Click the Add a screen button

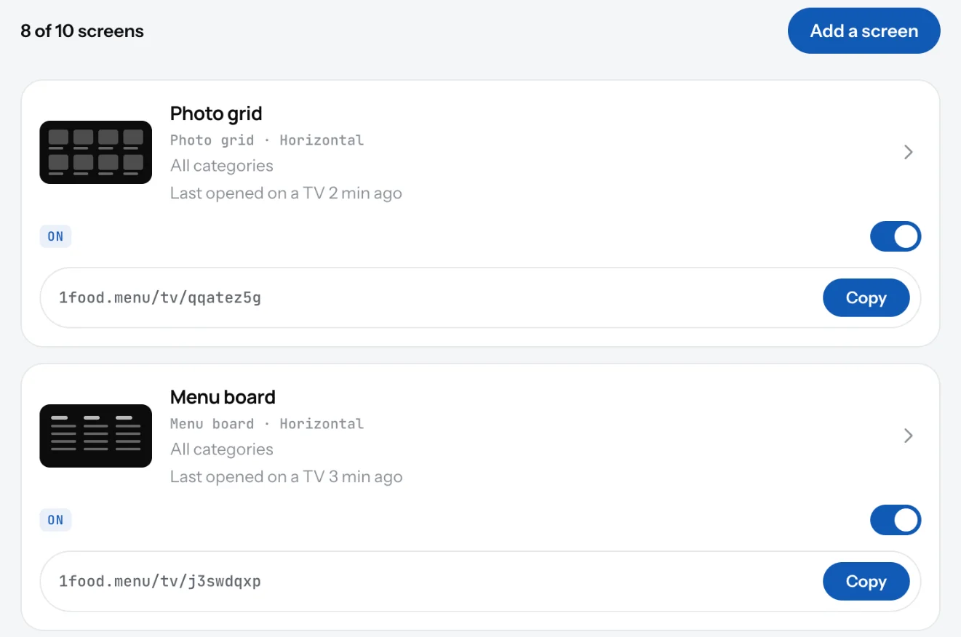[x=864, y=31]
